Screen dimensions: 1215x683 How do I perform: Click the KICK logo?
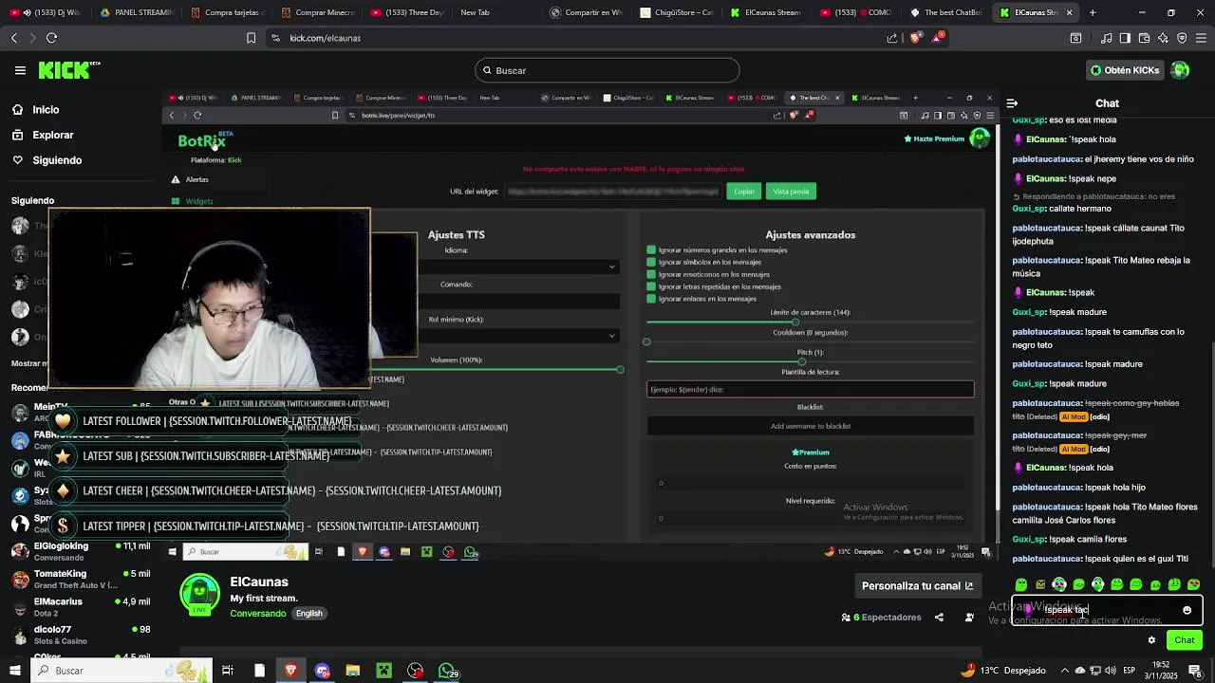tap(68, 70)
